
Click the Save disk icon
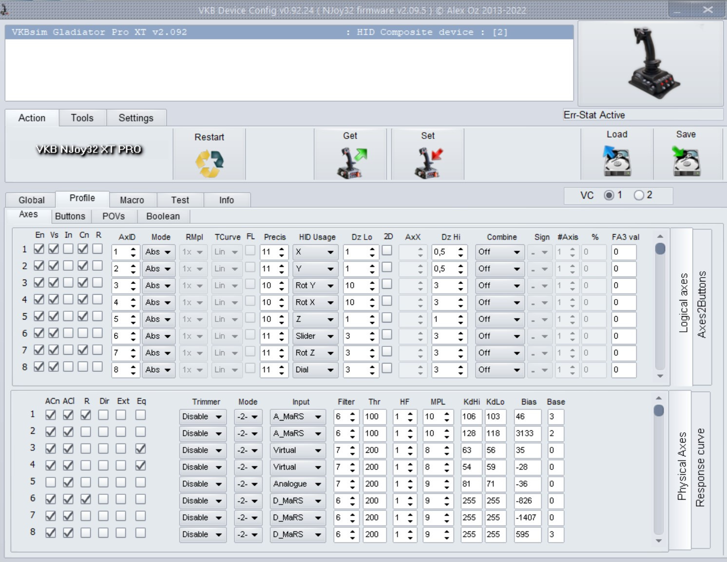pos(686,161)
